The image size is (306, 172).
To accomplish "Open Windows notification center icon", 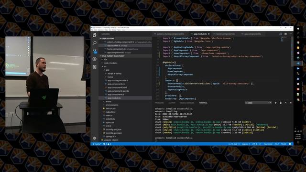I will coord(298,142).
